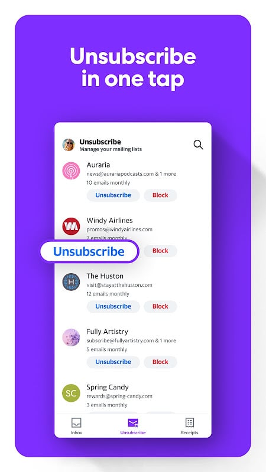Open the Spring Candy mailing list entry
This screenshot has width=266, height=472.
(133, 396)
